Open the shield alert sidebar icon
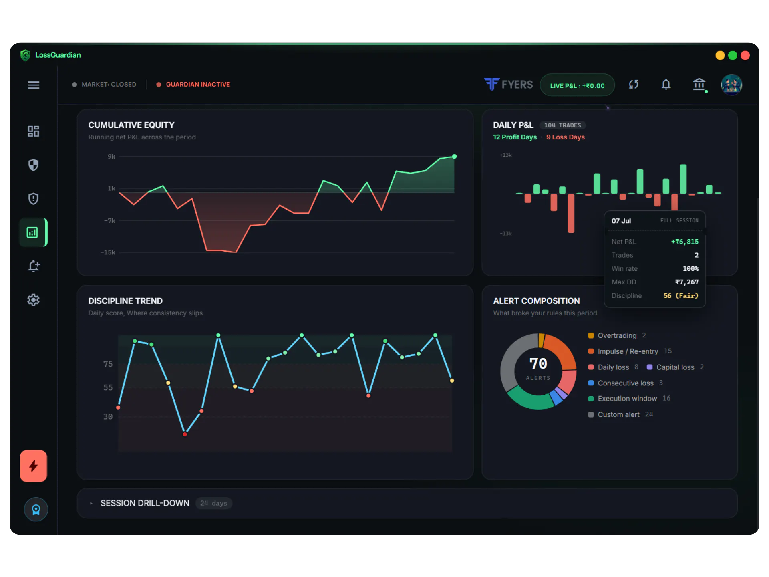The image size is (769, 577). pos(33,199)
